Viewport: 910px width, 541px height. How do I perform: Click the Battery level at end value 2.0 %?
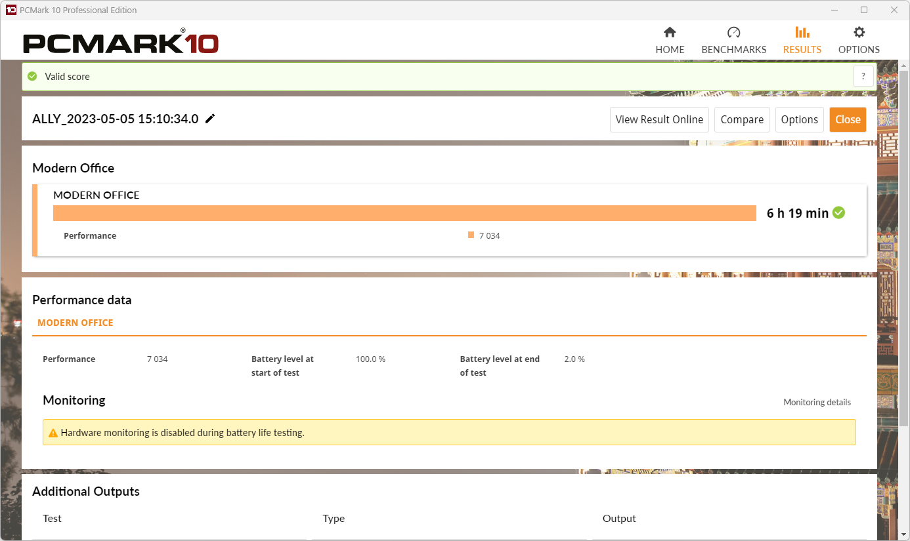[574, 359]
